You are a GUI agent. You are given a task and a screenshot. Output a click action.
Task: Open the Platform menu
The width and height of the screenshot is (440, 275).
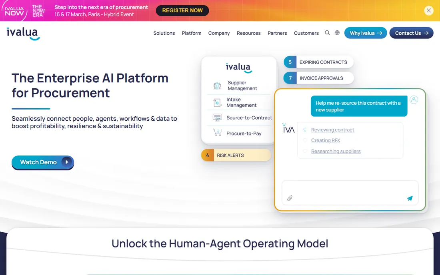(191, 33)
